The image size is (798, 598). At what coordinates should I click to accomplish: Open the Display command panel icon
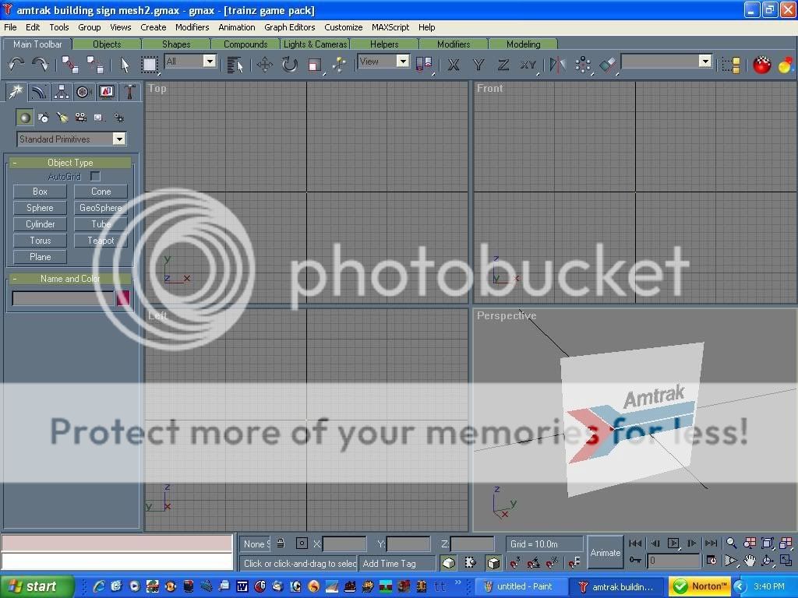point(106,92)
